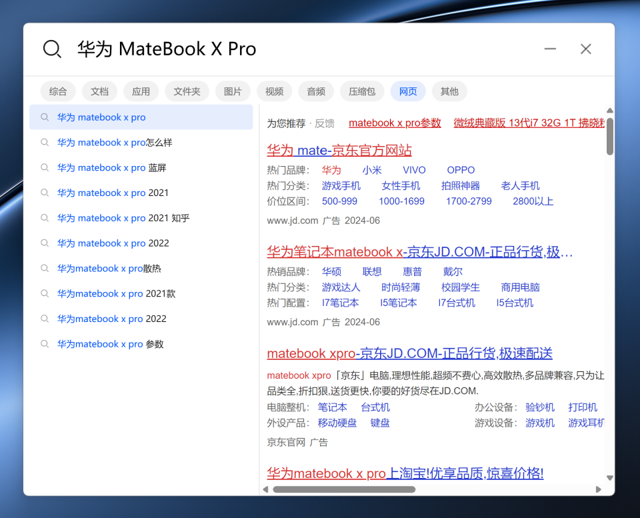The image size is (640, 518).
Task: Open result matebook xpro-京东JD.COM-正品行货
Action: click(x=410, y=353)
